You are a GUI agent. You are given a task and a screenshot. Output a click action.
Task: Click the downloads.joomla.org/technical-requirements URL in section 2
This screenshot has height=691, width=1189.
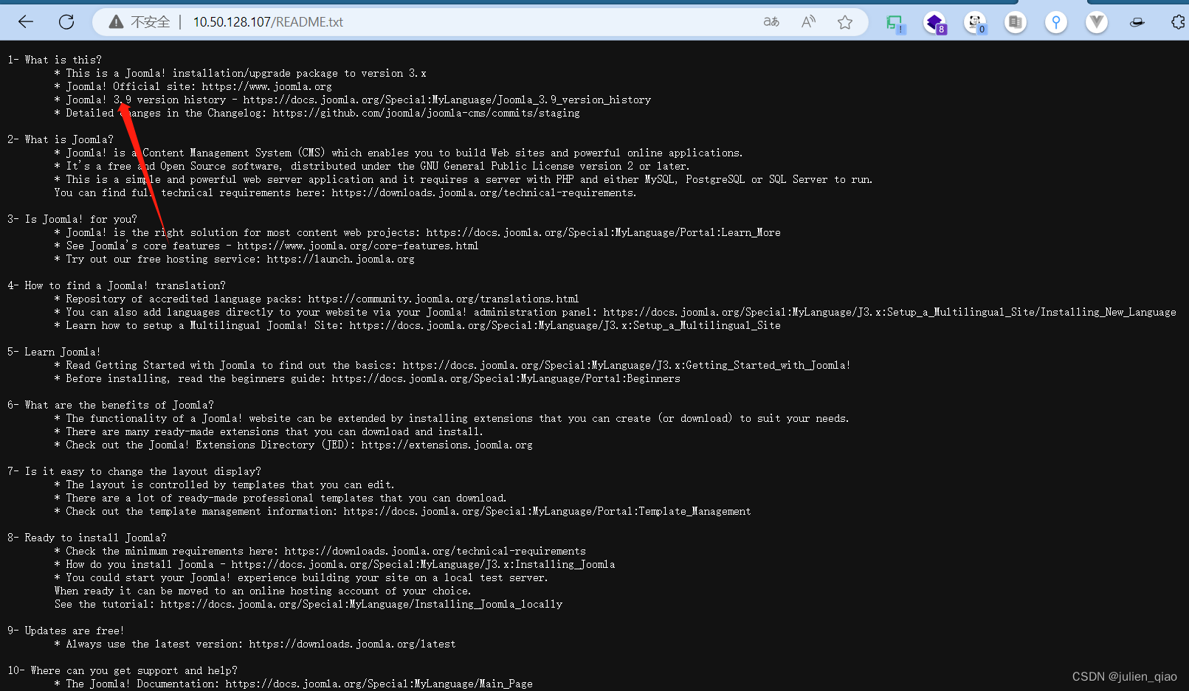click(x=482, y=192)
